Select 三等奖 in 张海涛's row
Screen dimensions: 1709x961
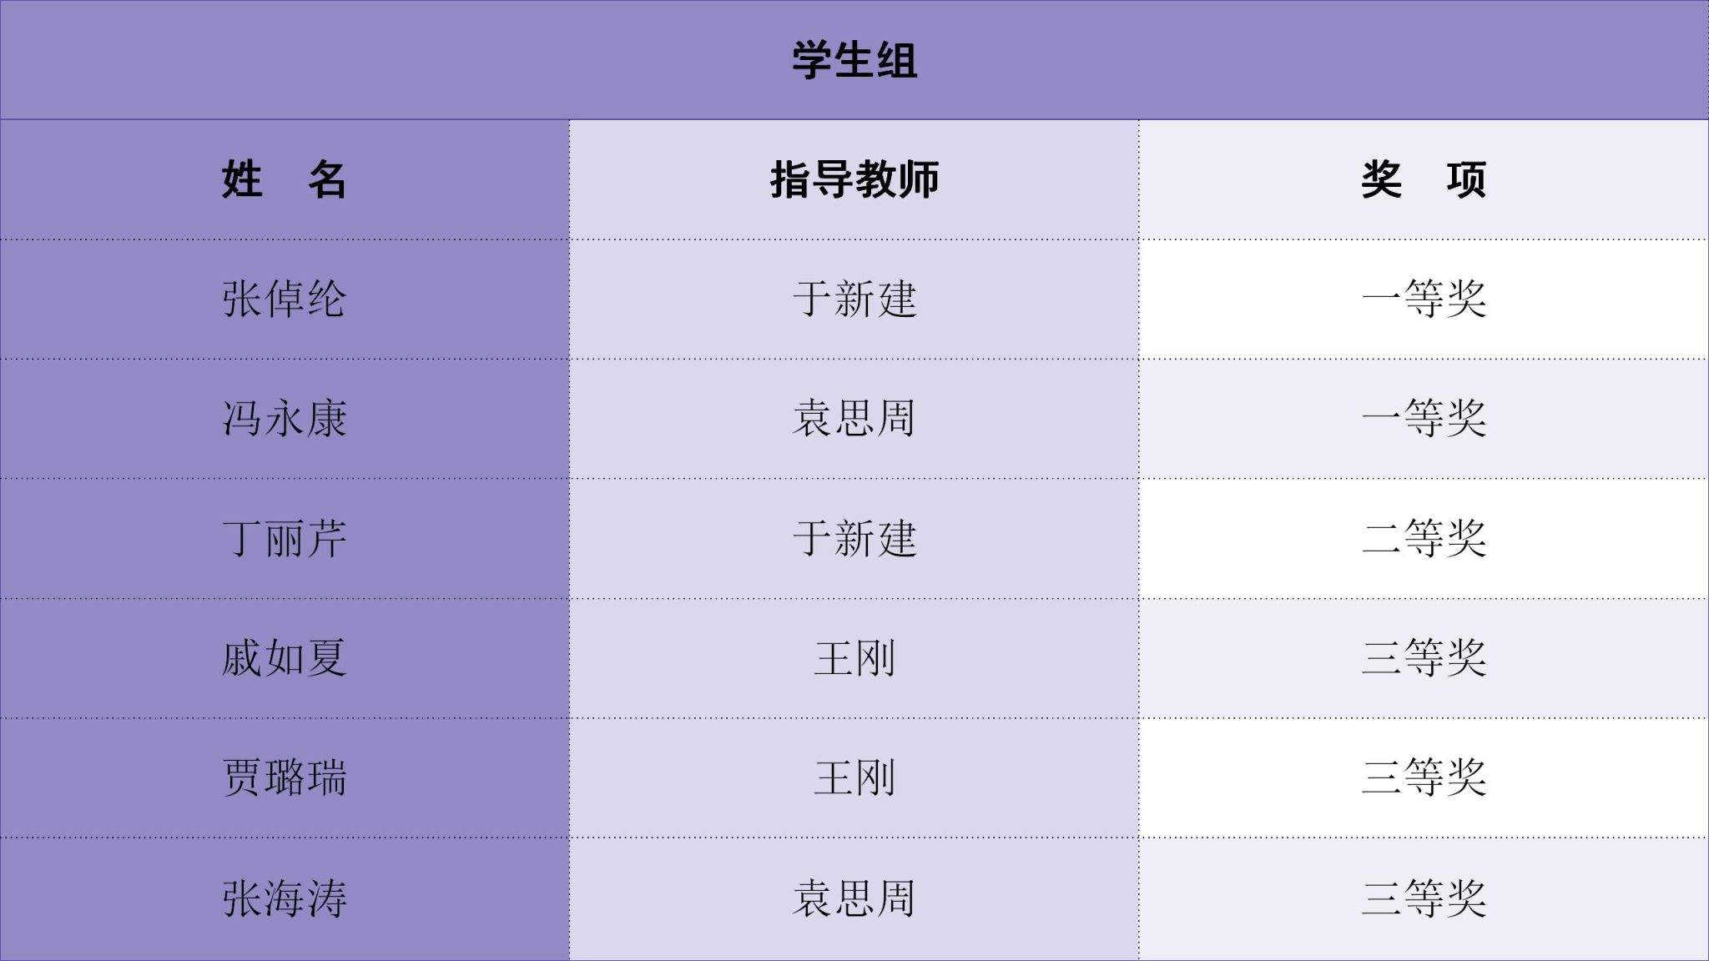tap(1424, 898)
